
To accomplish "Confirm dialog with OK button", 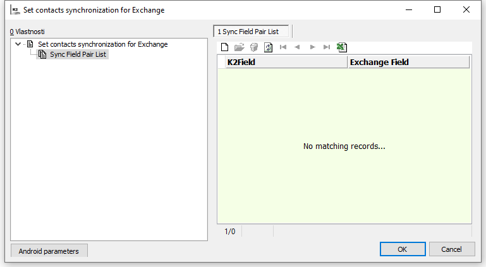I will coord(403,249).
